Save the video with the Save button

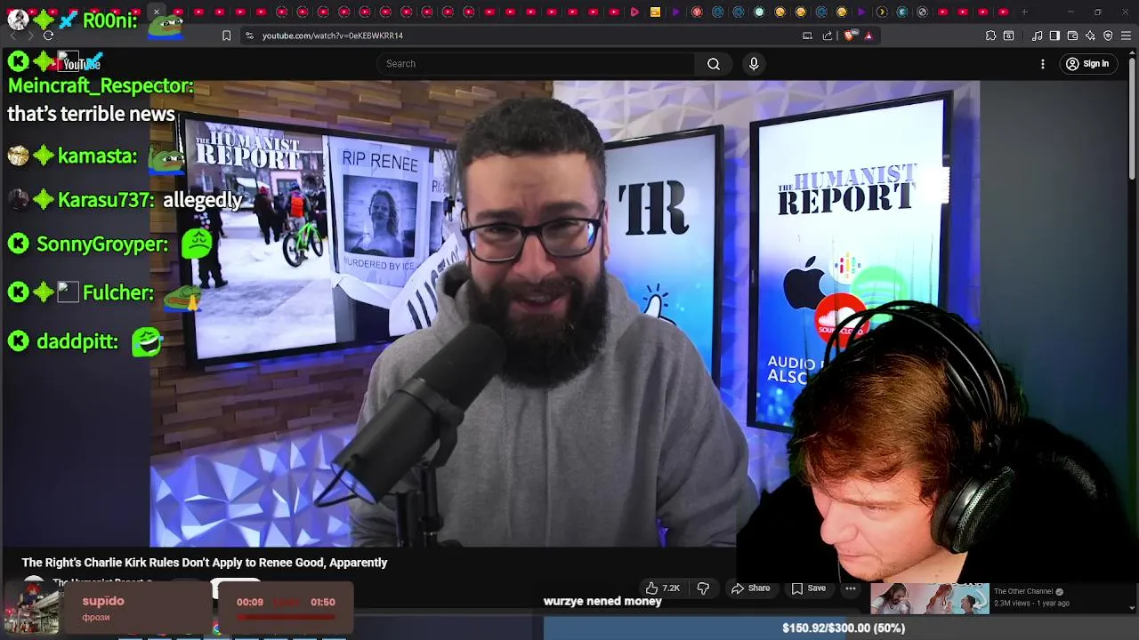(808, 588)
